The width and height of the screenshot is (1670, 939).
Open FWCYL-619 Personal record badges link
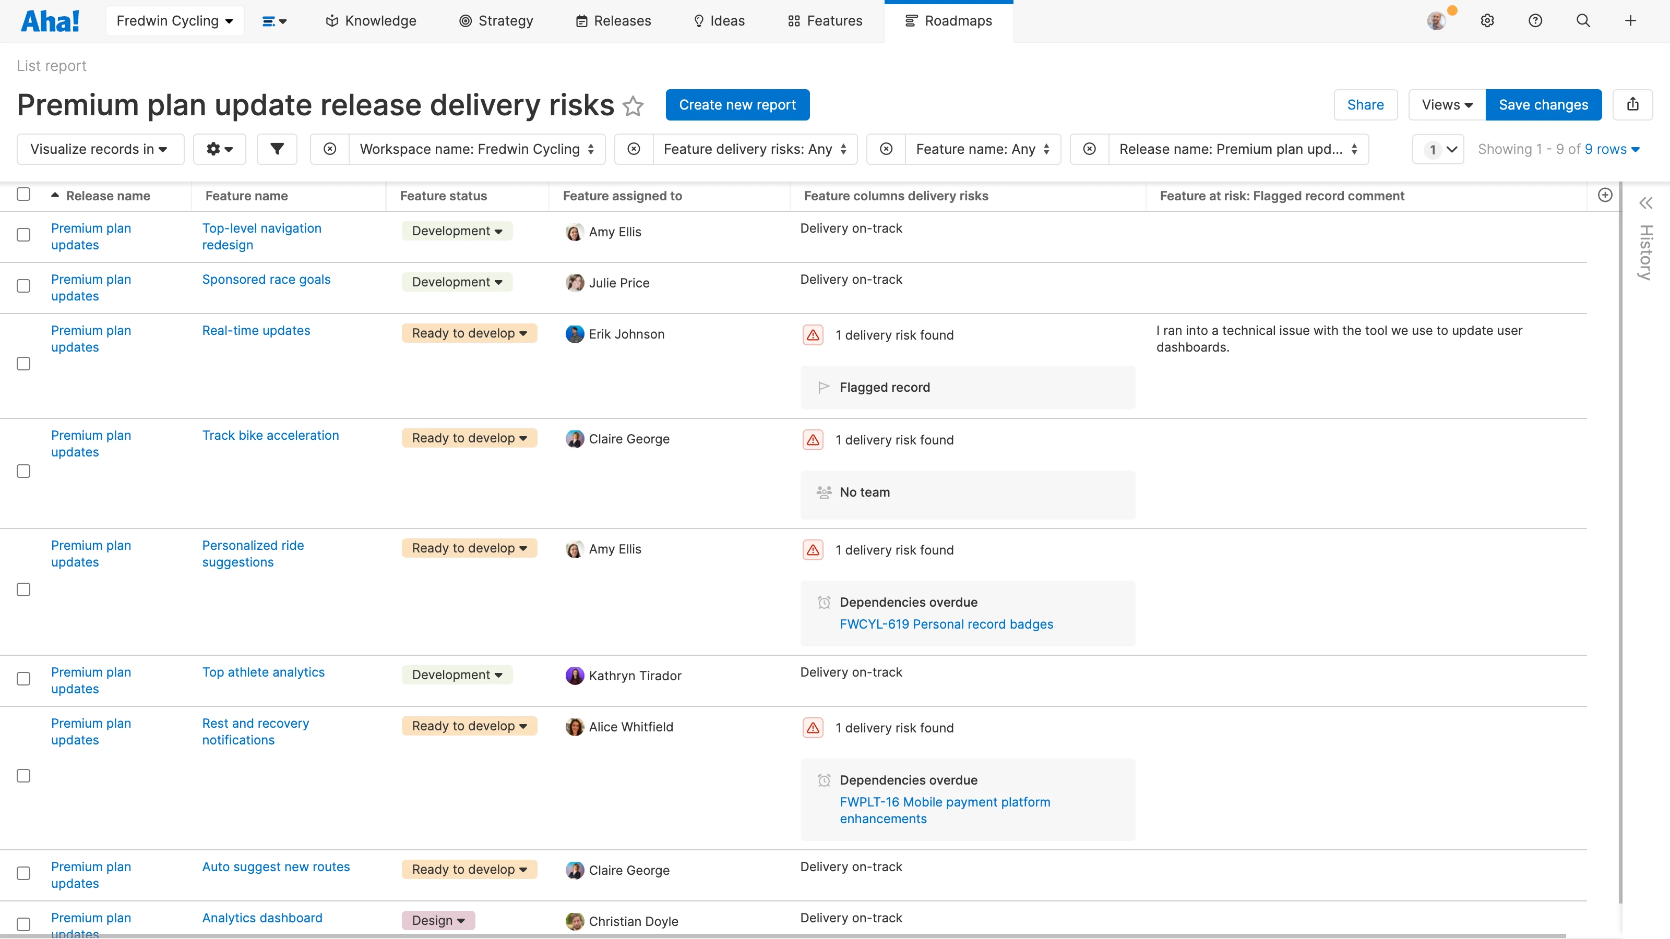pos(946,624)
